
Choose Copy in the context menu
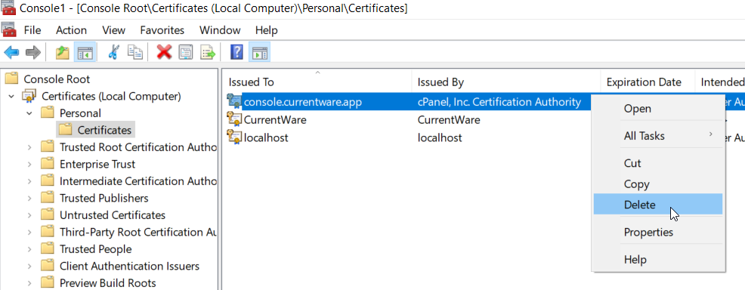(x=658, y=184)
